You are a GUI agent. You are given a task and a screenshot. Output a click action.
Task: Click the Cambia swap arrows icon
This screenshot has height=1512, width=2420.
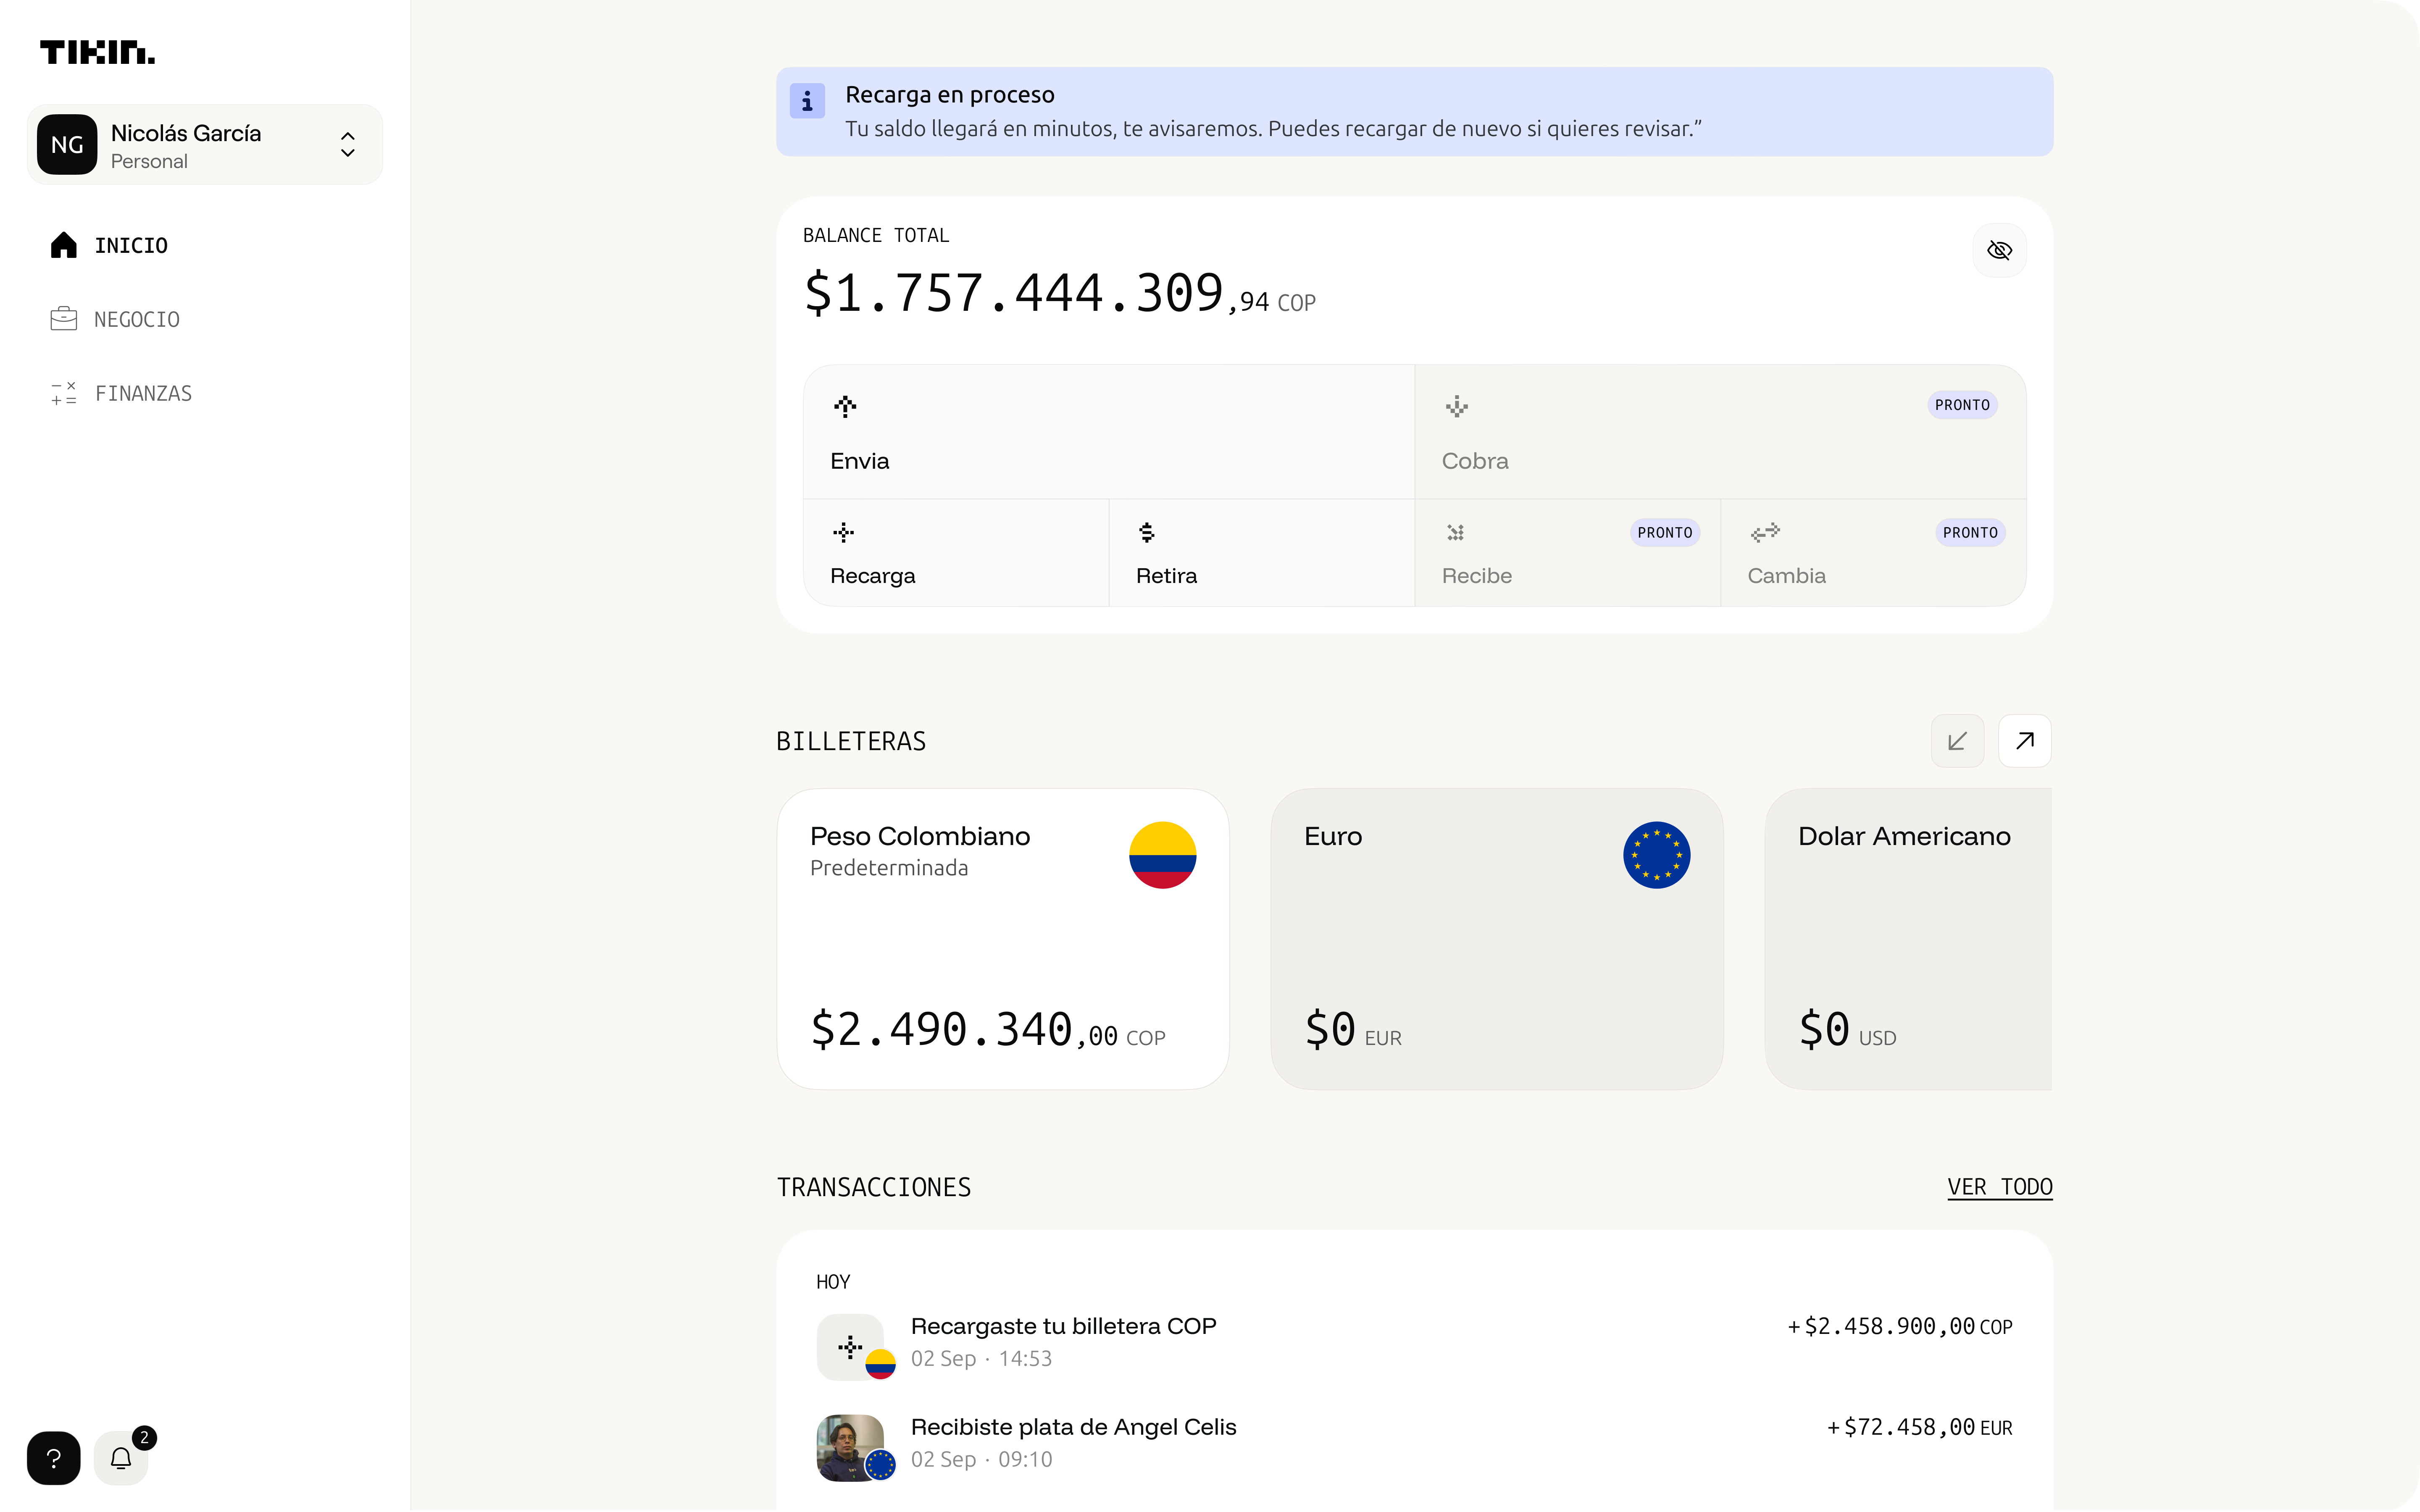pos(1765,532)
